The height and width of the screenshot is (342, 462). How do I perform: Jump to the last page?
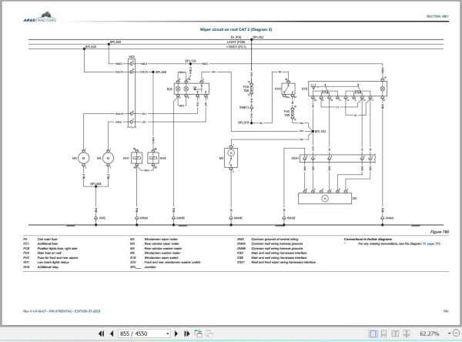pyautogui.click(x=187, y=334)
